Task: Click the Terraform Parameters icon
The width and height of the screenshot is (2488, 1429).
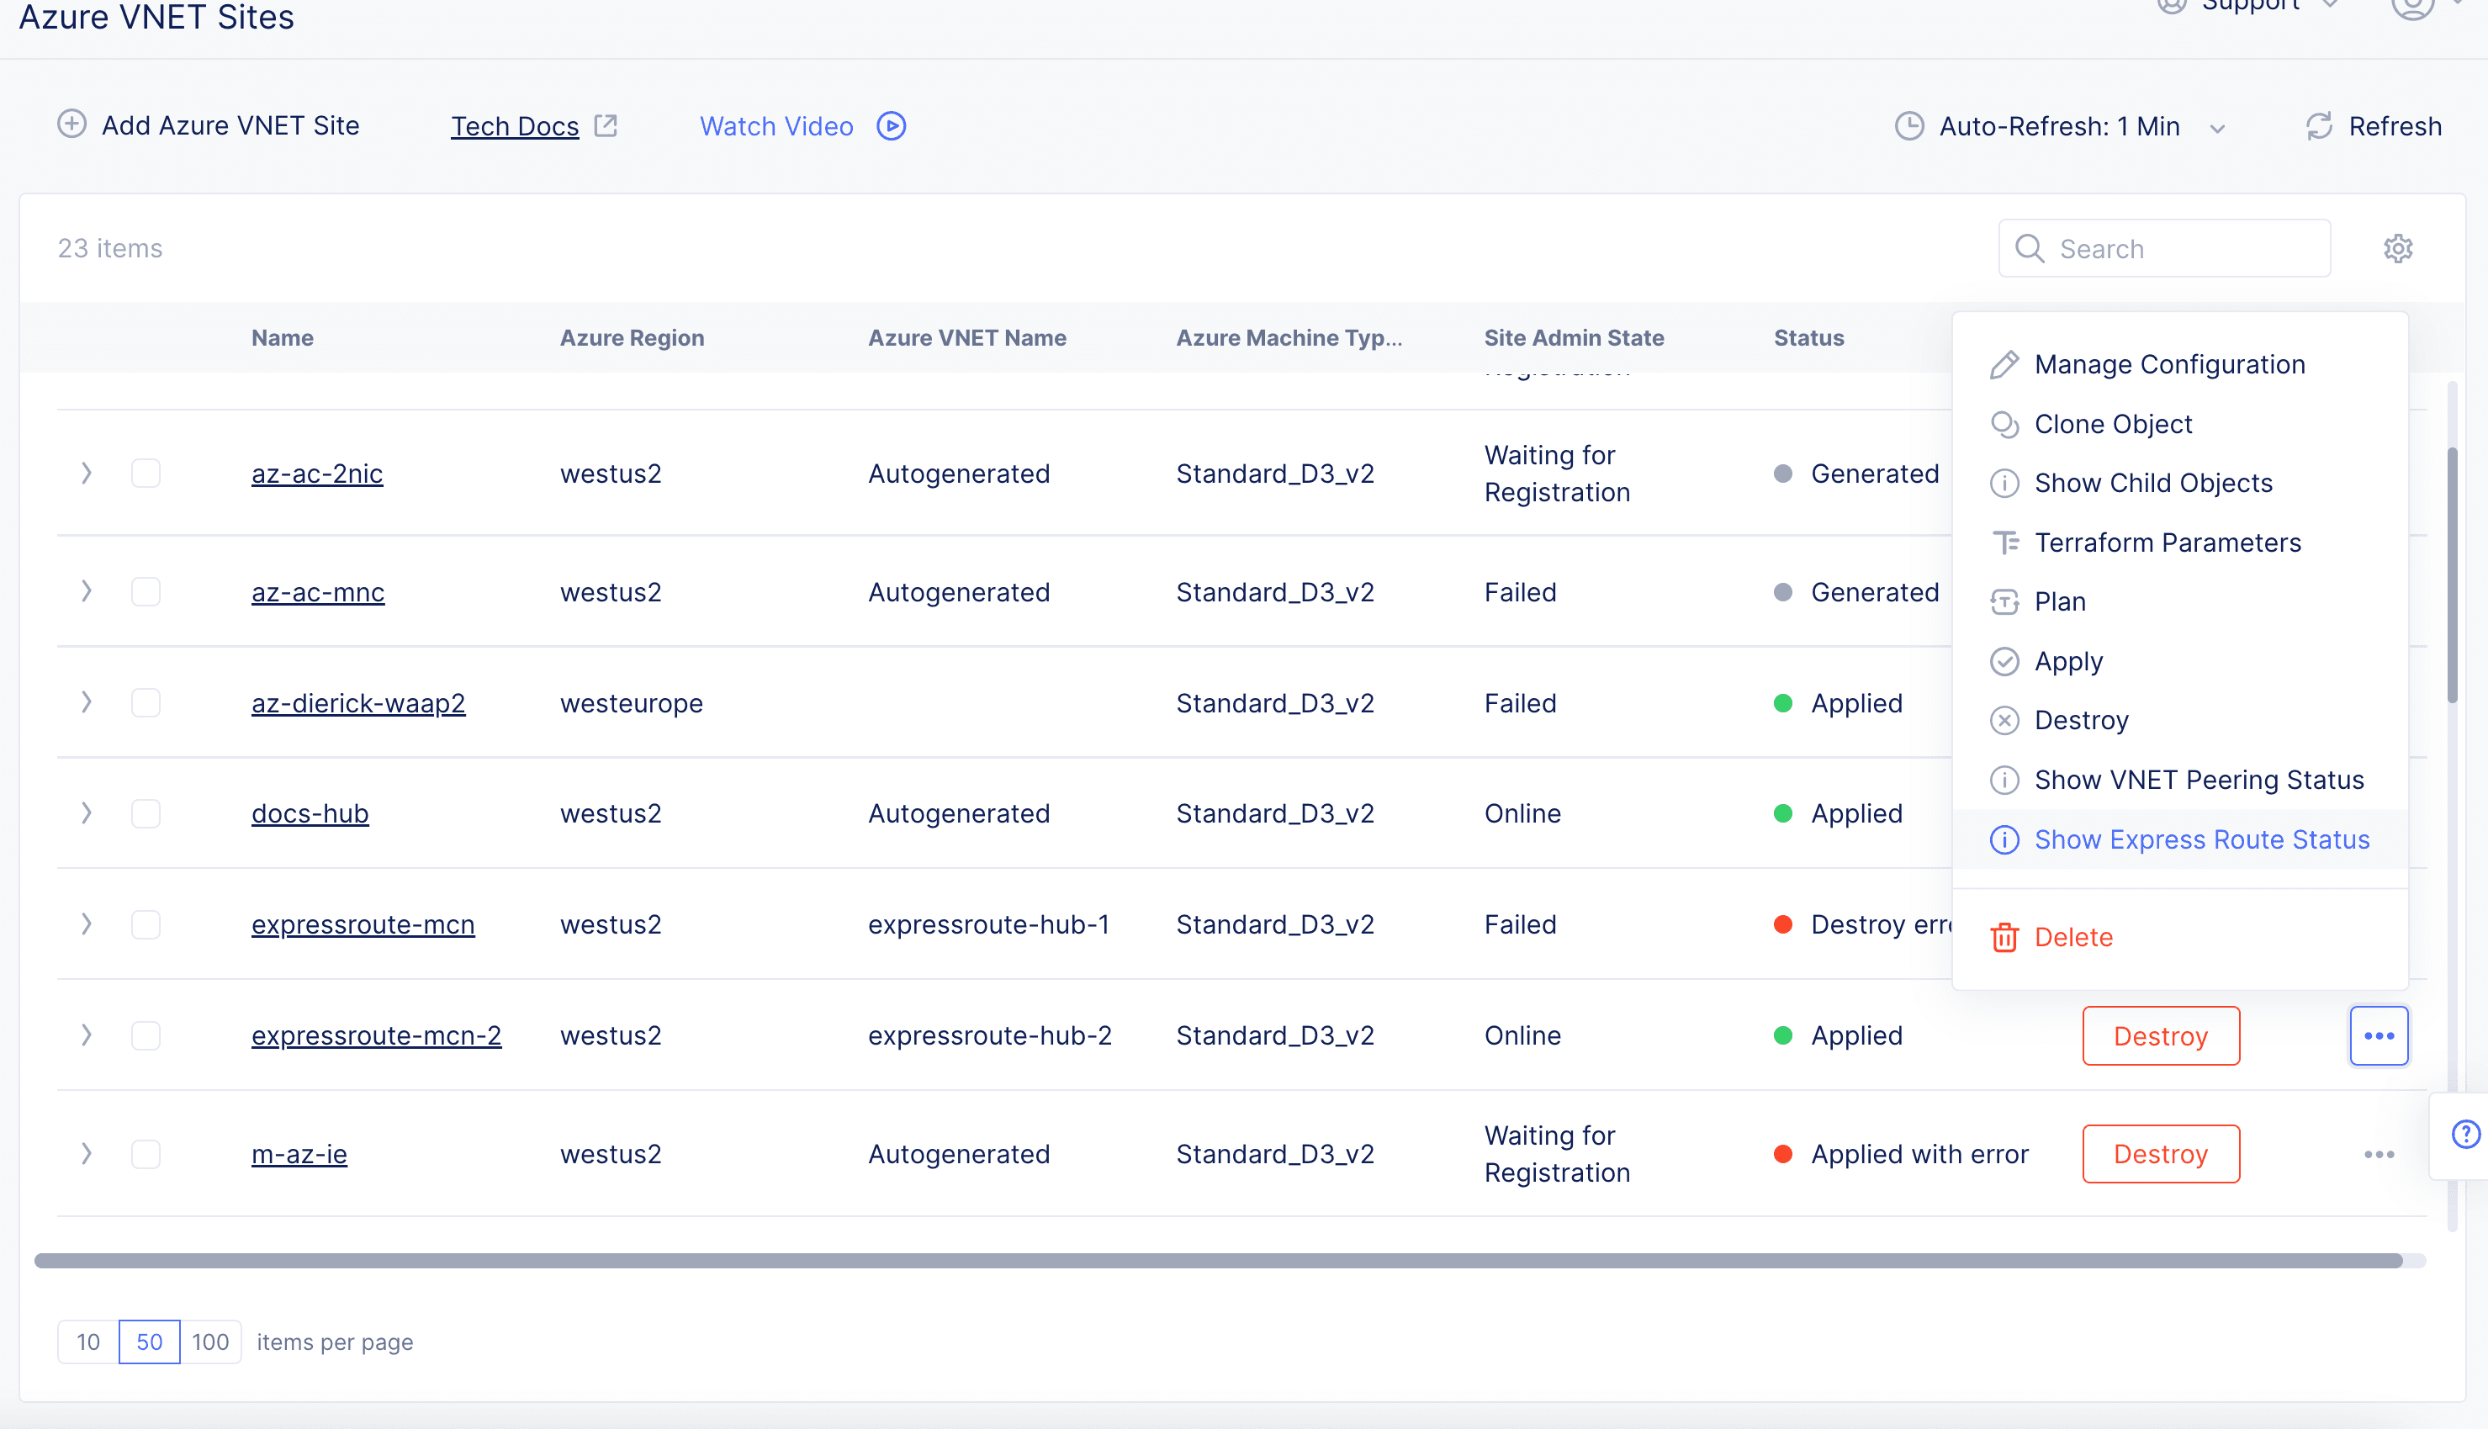Action: coord(2004,542)
